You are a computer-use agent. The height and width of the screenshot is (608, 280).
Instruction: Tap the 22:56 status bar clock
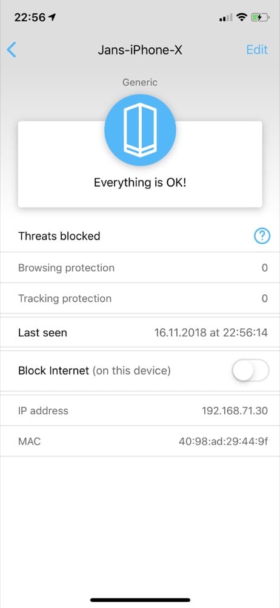click(30, 18)
